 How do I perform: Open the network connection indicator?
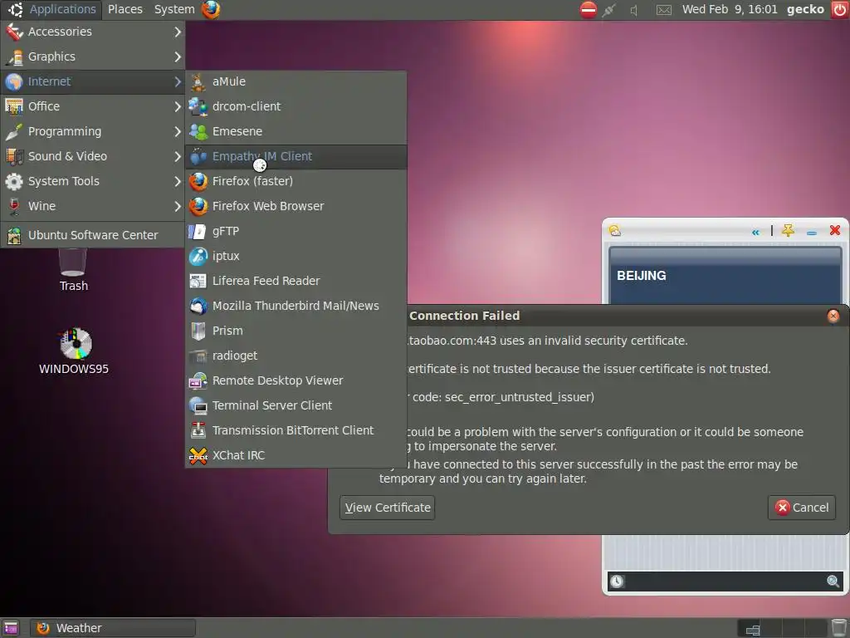point(609,9)
